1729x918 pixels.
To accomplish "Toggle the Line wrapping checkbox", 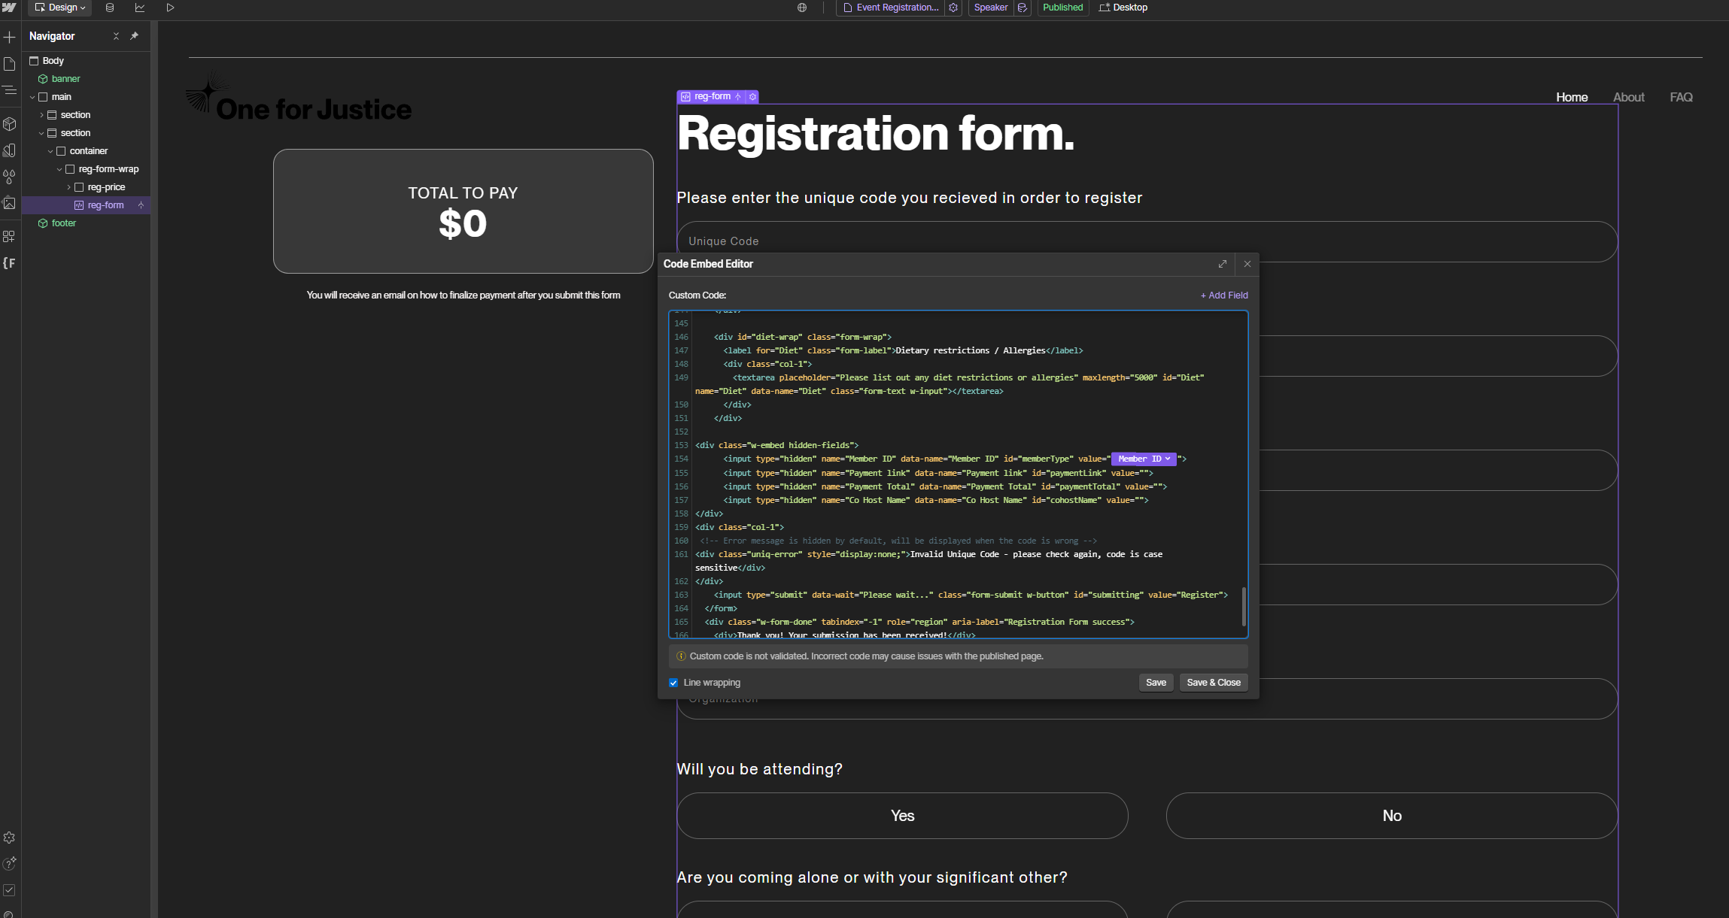I will [x=673, y=683].
